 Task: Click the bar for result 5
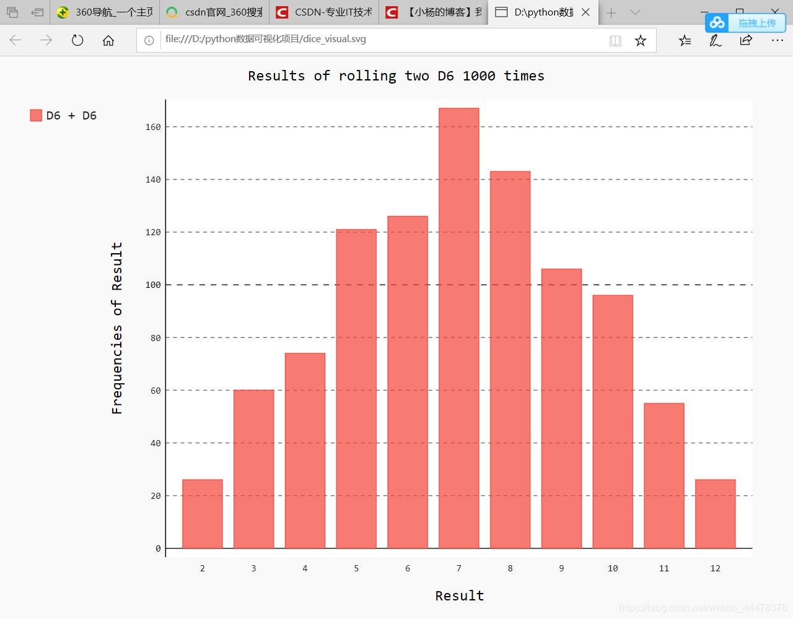click(356, 389)
